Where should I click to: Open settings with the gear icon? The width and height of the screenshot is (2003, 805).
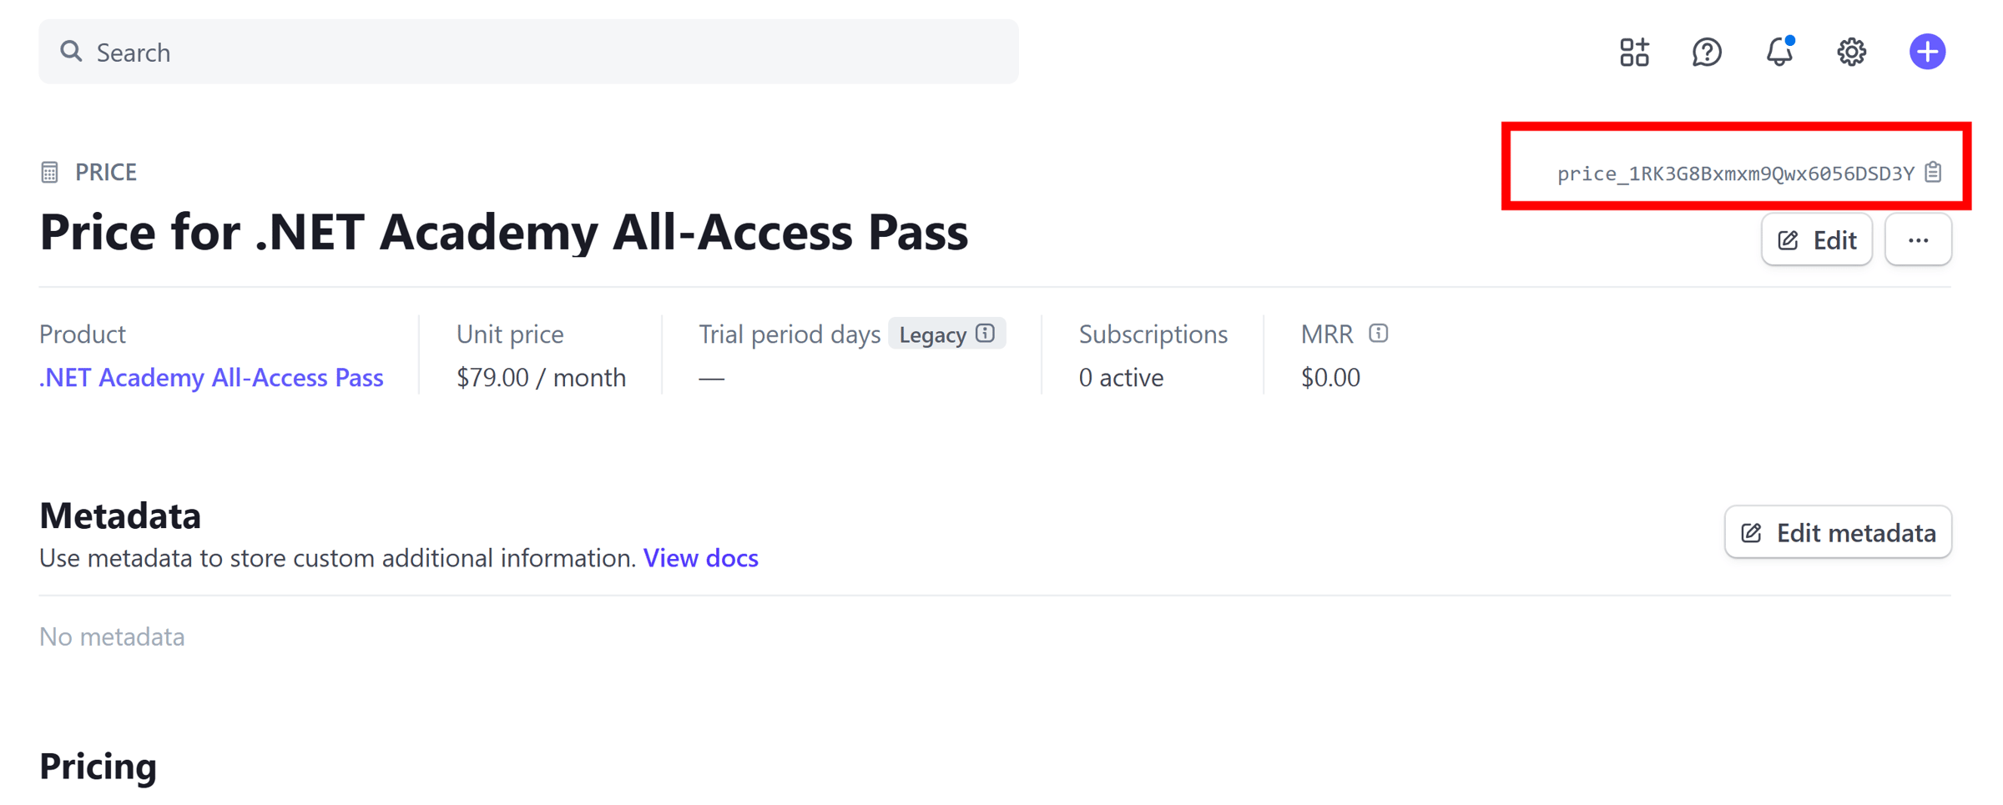click(1851, 53)
